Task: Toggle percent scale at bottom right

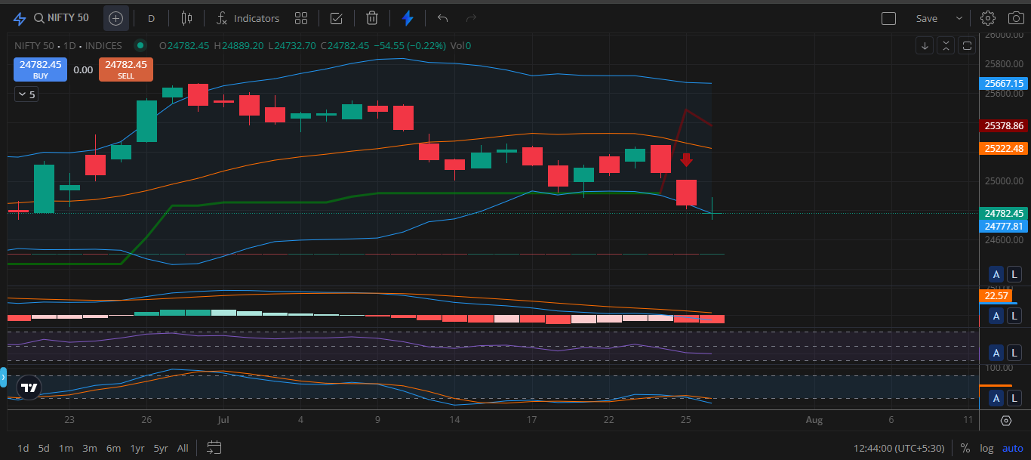Action: pyautogui.click(x=965, y=448)
